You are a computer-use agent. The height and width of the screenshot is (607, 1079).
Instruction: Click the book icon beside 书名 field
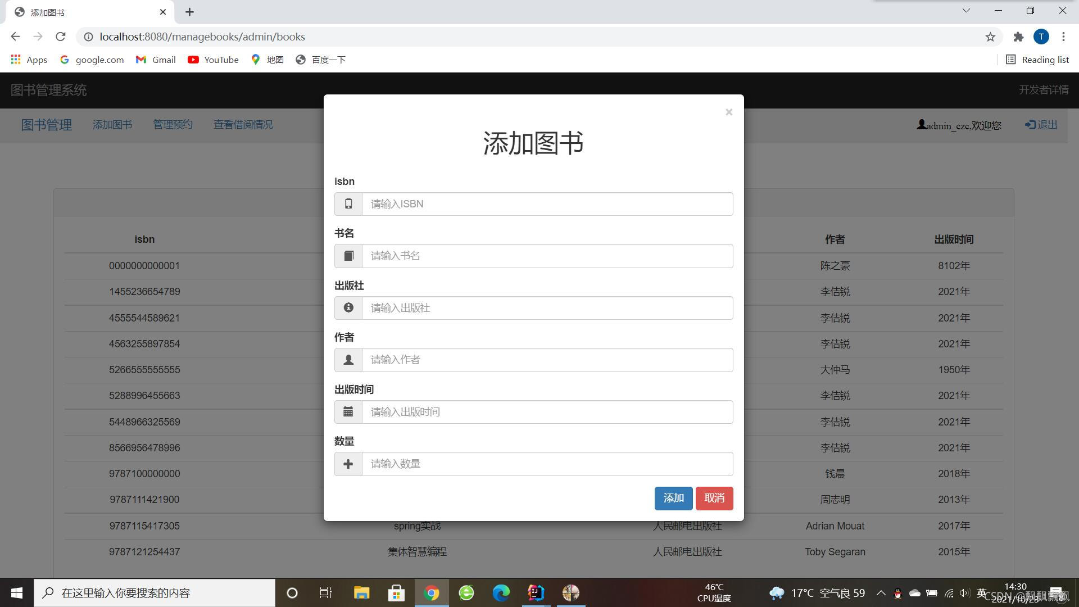pyautogui.click(x=348, y=256)
